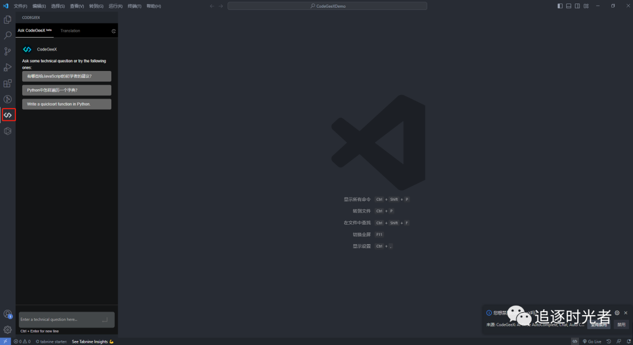Screen dimensions: 633x345
Task: Click Go Live in status bar
Action: (592, 341)
